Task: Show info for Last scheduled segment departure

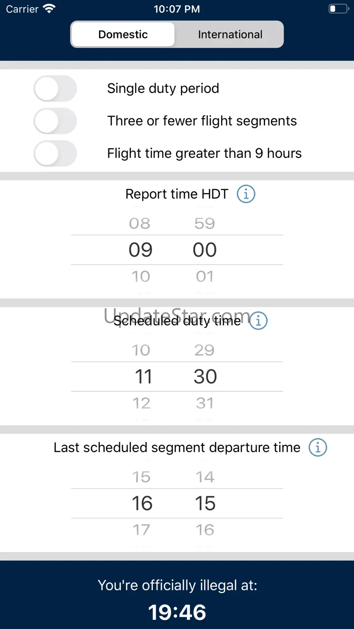Action: pos(318,448)
